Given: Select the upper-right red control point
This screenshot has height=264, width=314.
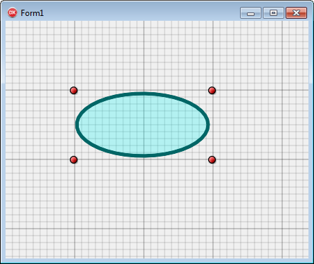Looking at the screenshot, I should [x=212, y=90].
